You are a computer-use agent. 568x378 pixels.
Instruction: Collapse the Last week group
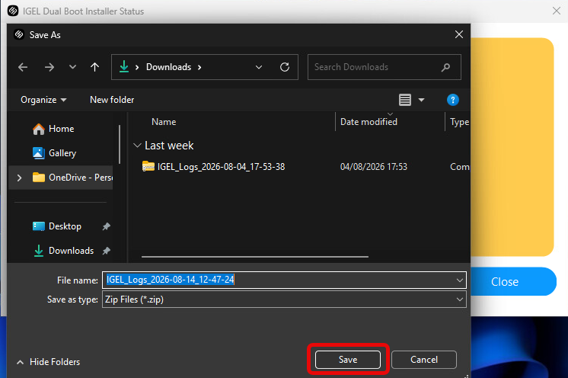[137, 146]
